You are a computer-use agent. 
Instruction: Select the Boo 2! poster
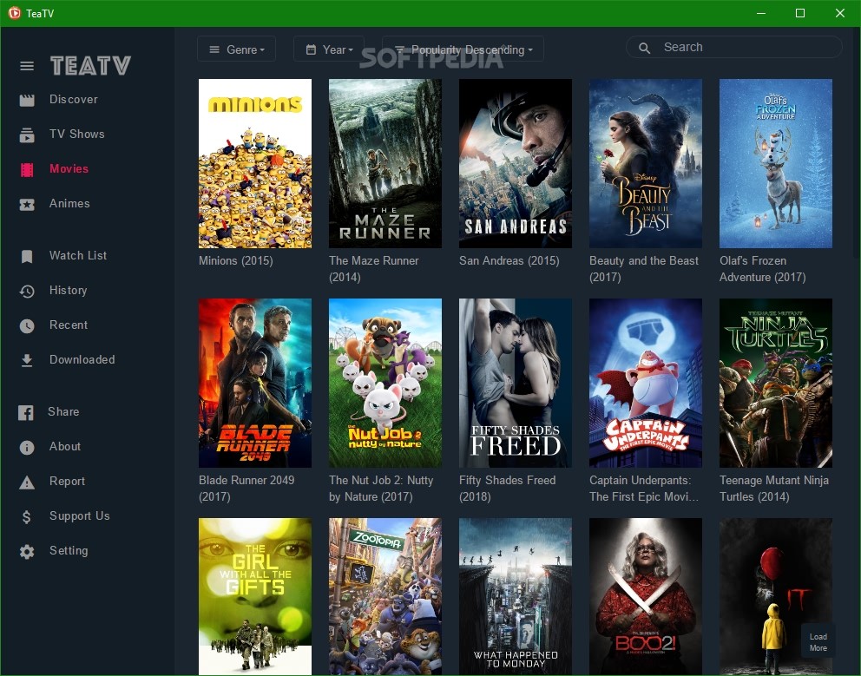pos(645,596)
